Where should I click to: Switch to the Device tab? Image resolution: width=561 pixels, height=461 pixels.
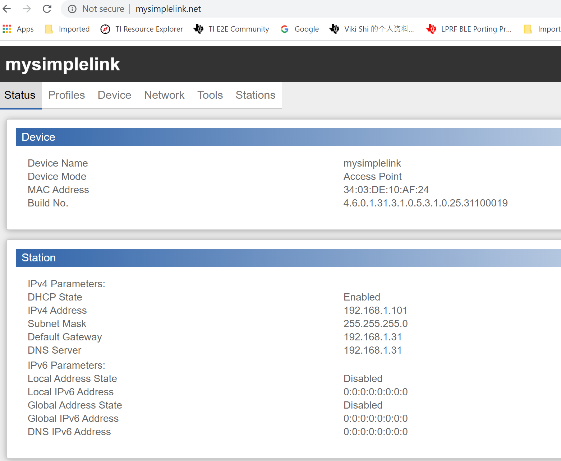tap(114, 95)
